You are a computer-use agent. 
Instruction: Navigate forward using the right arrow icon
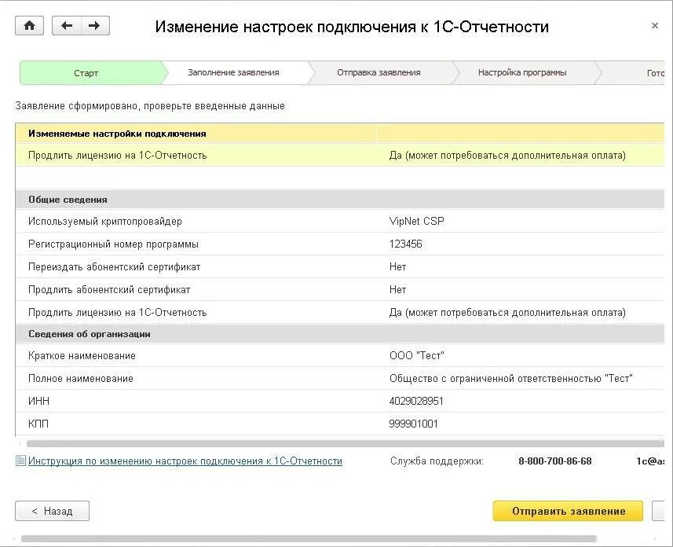click(93, 25)
